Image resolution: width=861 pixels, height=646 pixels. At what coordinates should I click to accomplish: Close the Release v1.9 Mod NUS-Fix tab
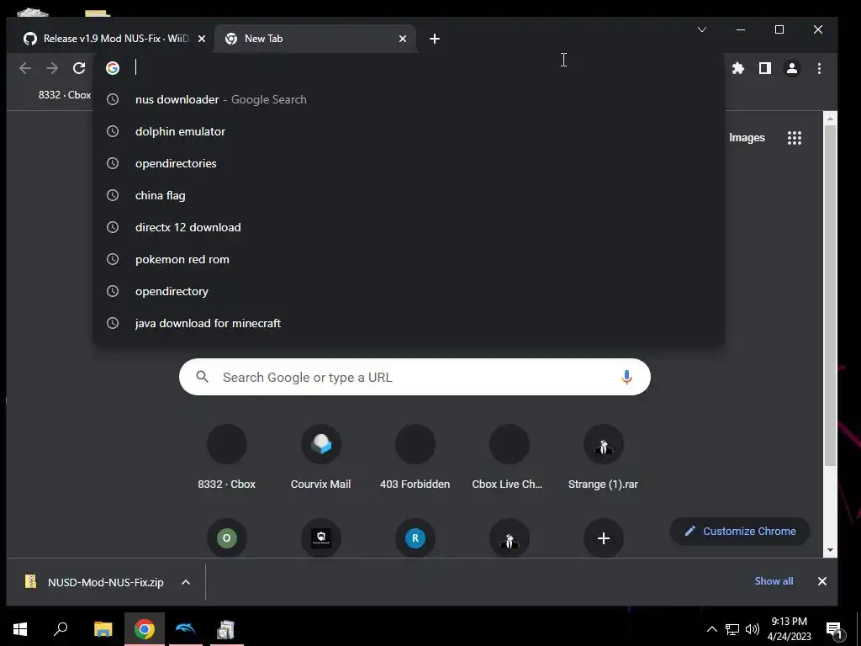202,39
